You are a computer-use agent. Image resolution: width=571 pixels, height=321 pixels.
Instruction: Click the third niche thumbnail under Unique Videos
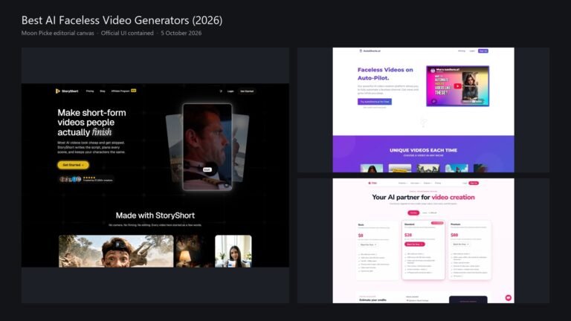click(428, 169)
